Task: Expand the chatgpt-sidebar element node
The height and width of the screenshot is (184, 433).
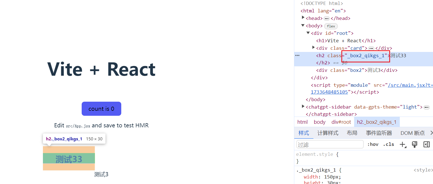Action: click(303, 106)
